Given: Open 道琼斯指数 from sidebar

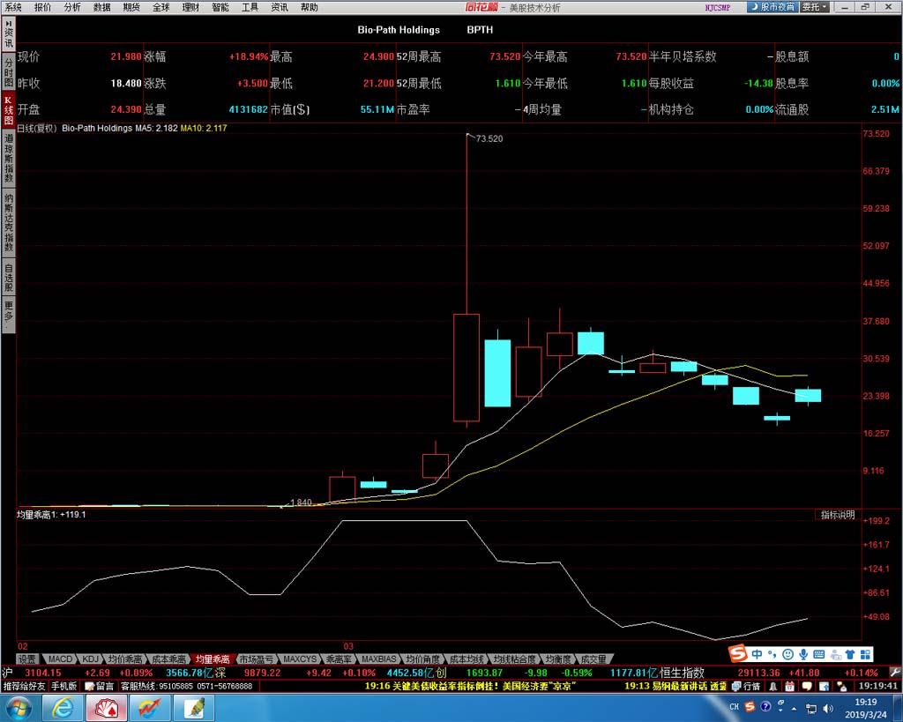Looking at the screenshot, I should pyautogui.click(x=9, y=158).
